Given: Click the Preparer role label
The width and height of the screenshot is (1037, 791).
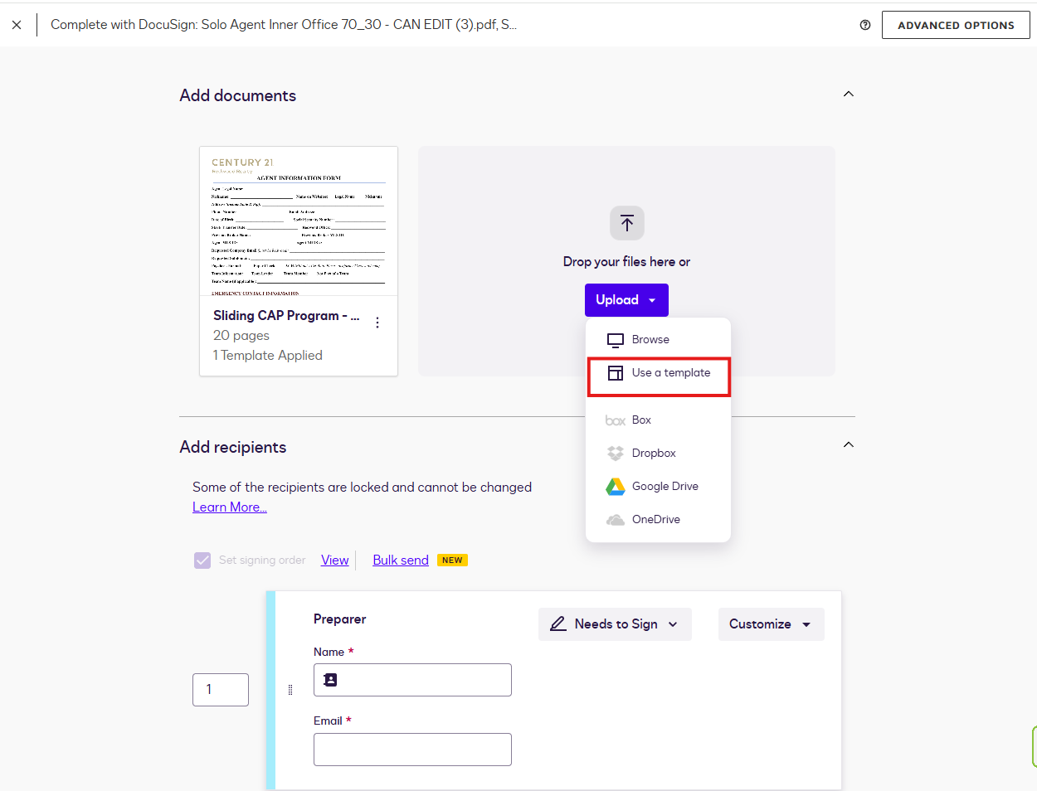Looking at the screenshot, I should click(x=339, y=619).
